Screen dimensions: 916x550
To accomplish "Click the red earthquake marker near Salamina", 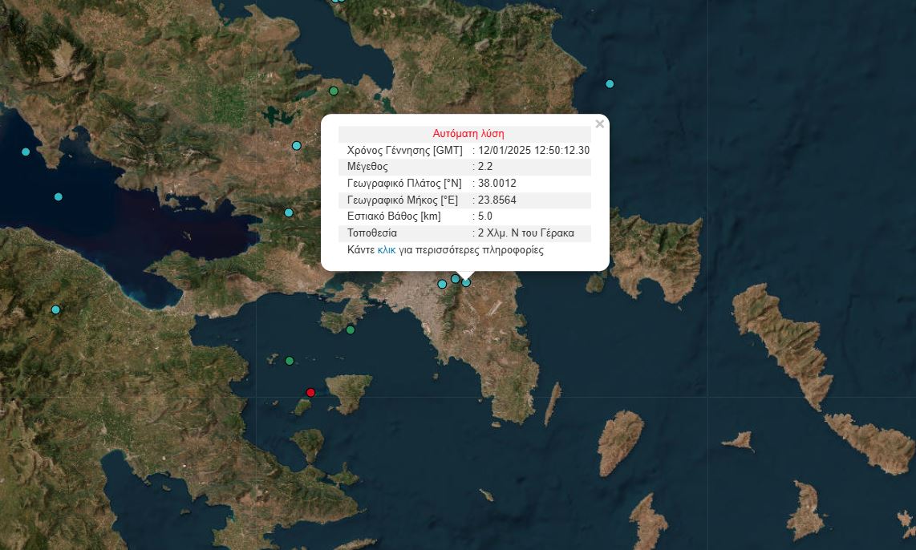I will [310, 392].
